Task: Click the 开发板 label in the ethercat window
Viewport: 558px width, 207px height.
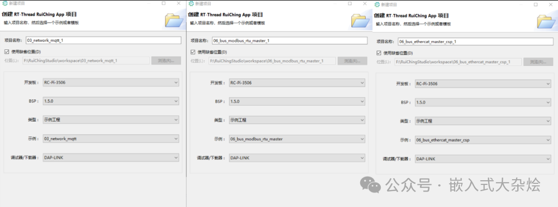Action: tap(404, 84)
